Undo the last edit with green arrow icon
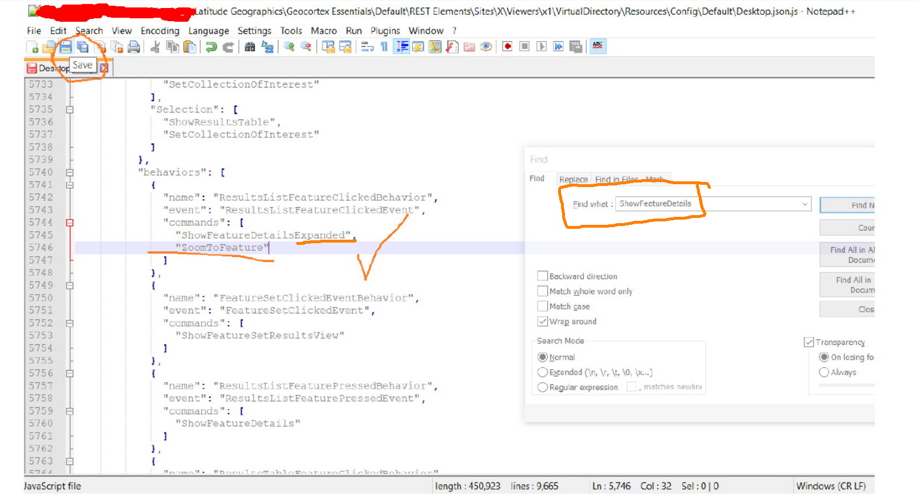The image size is (919, 500). coord(211,47)
